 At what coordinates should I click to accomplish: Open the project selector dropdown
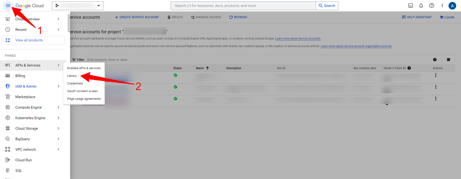tap(77, 5)
